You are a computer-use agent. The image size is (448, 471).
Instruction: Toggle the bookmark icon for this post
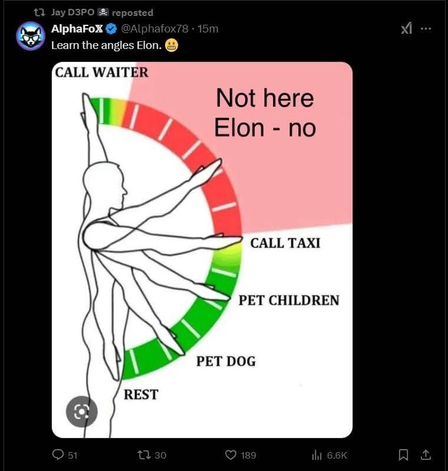404,454
